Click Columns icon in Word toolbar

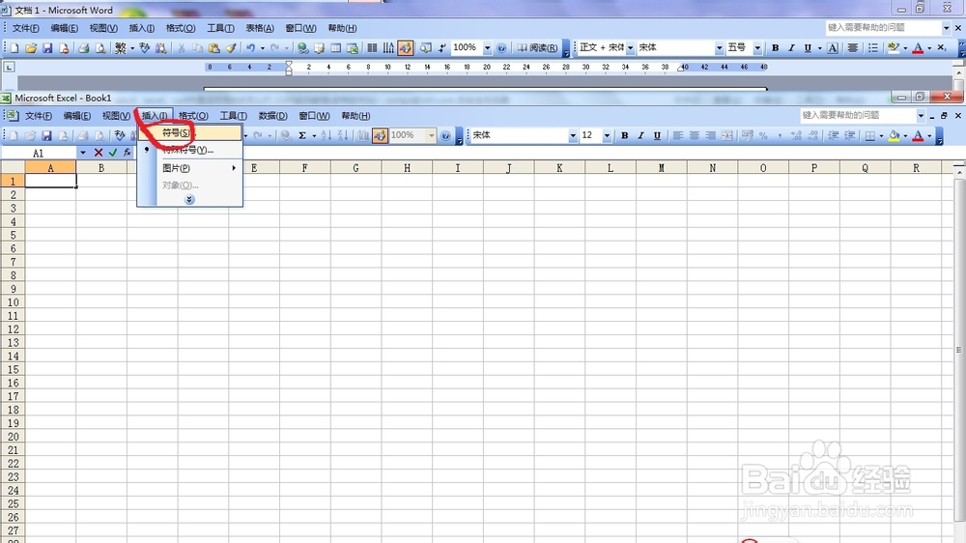click(372, 47)
